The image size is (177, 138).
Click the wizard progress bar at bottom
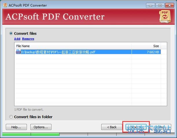89,134
